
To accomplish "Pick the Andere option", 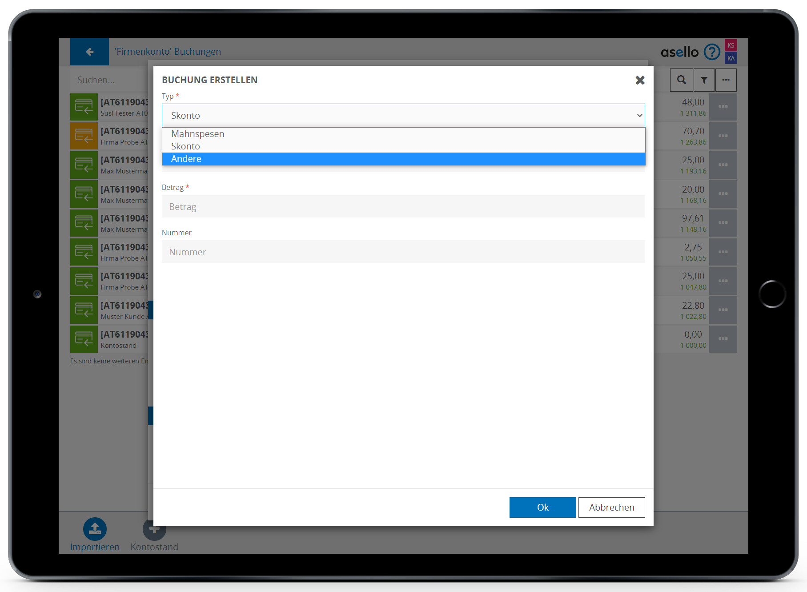I will click(186, 159).
